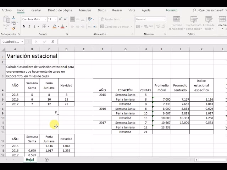Viewport: 227px width, 170px height.
Task: Switch to the Datos tab
Action: point(102,10)
